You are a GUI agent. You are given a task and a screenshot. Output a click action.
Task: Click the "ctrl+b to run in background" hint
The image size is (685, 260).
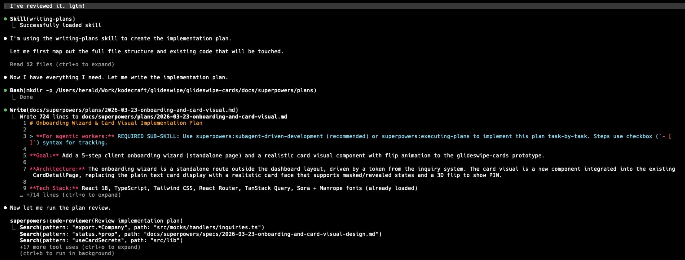pos(67,253)
